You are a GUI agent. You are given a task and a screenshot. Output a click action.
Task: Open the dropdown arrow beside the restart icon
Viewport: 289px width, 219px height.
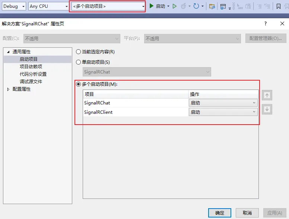coord(203,6)
